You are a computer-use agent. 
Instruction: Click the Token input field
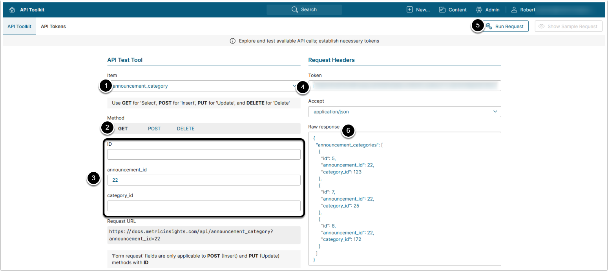point(405,86)
